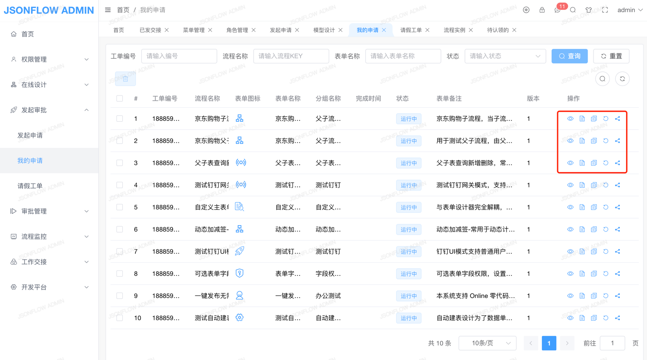The width and height of the screenshot is (647, 360).
Task: Click the fullscreen icon in top bar
Action: [x=605, y=10]
